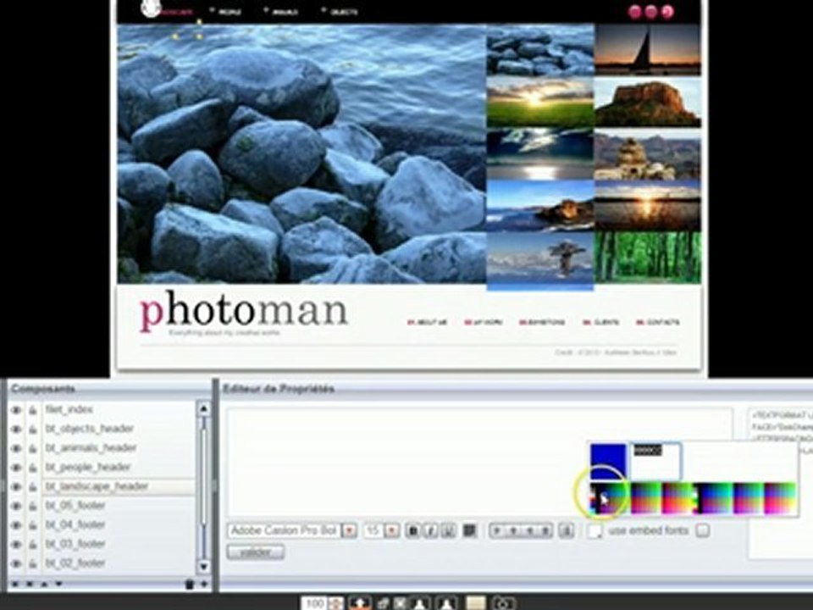This screenshot has width=813, height=610.
Task: Open the text color picker square
Action: (470, 530)
